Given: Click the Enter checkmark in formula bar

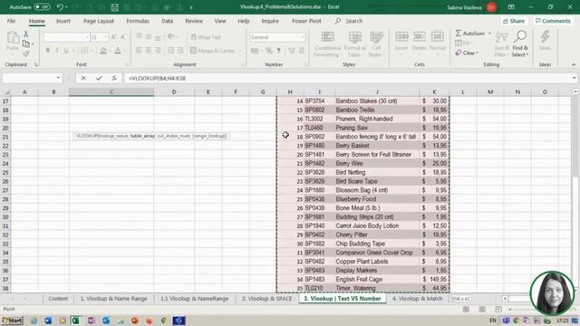Looking at the screenshot, I should 99,79.
